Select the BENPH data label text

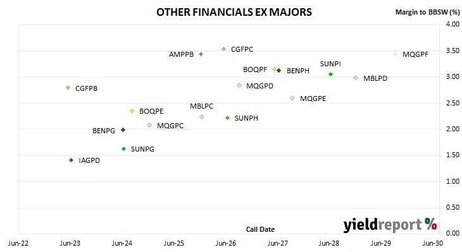(298, 71)
